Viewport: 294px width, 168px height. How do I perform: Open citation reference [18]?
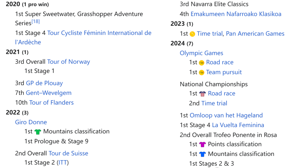click(36, 22)
